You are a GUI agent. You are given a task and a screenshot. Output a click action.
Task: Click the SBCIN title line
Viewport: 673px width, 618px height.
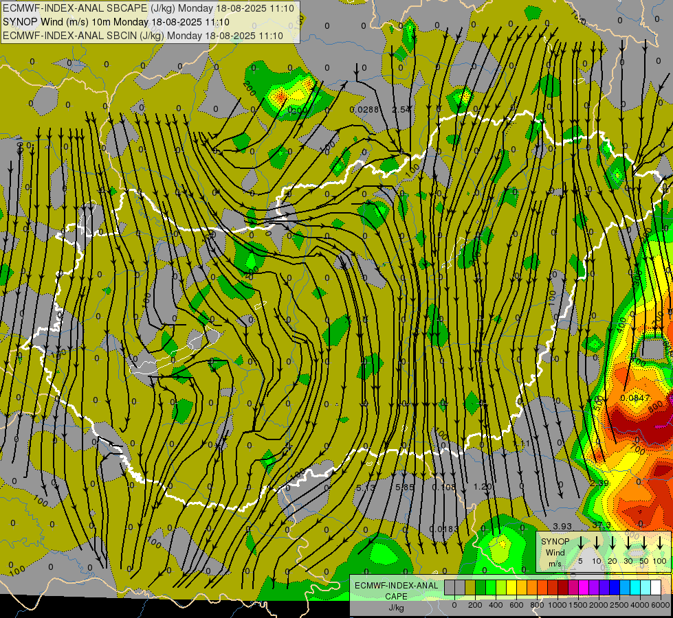click(143, 36)
